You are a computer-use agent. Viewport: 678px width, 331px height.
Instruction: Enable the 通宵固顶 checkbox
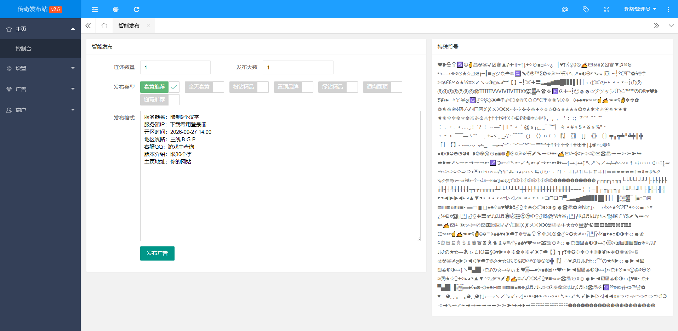(x=382, y=87)
